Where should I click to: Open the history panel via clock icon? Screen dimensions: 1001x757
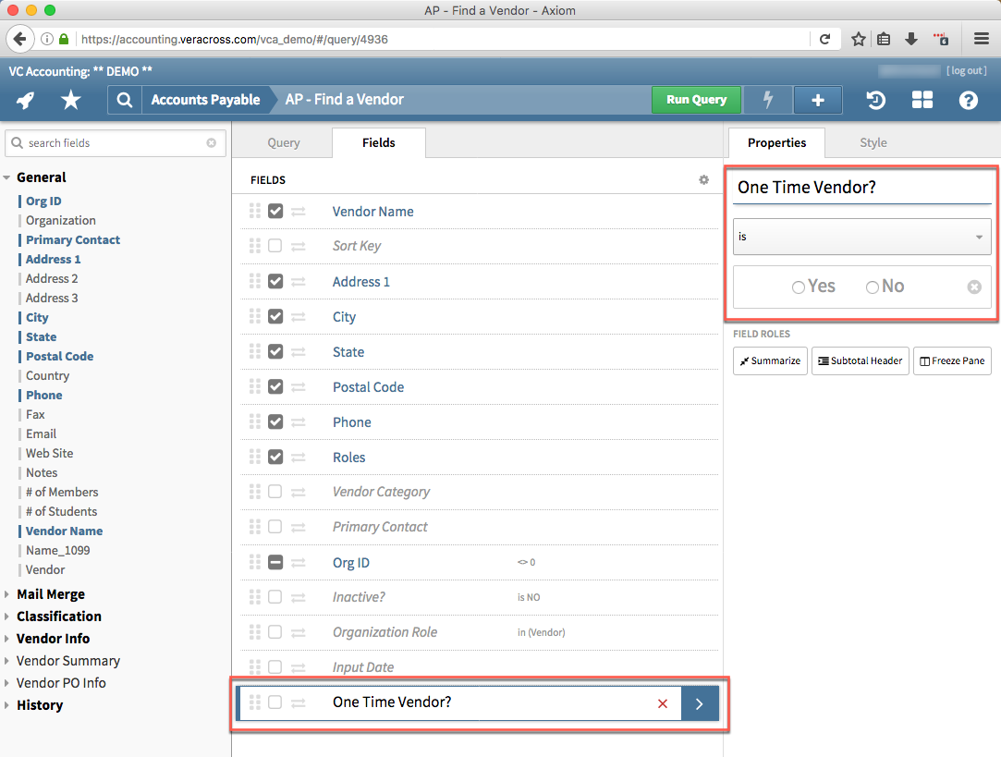(874, 100)
